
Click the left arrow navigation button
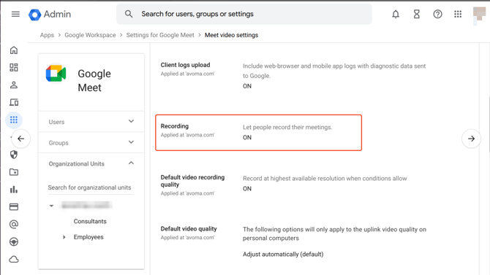[21, 139]
